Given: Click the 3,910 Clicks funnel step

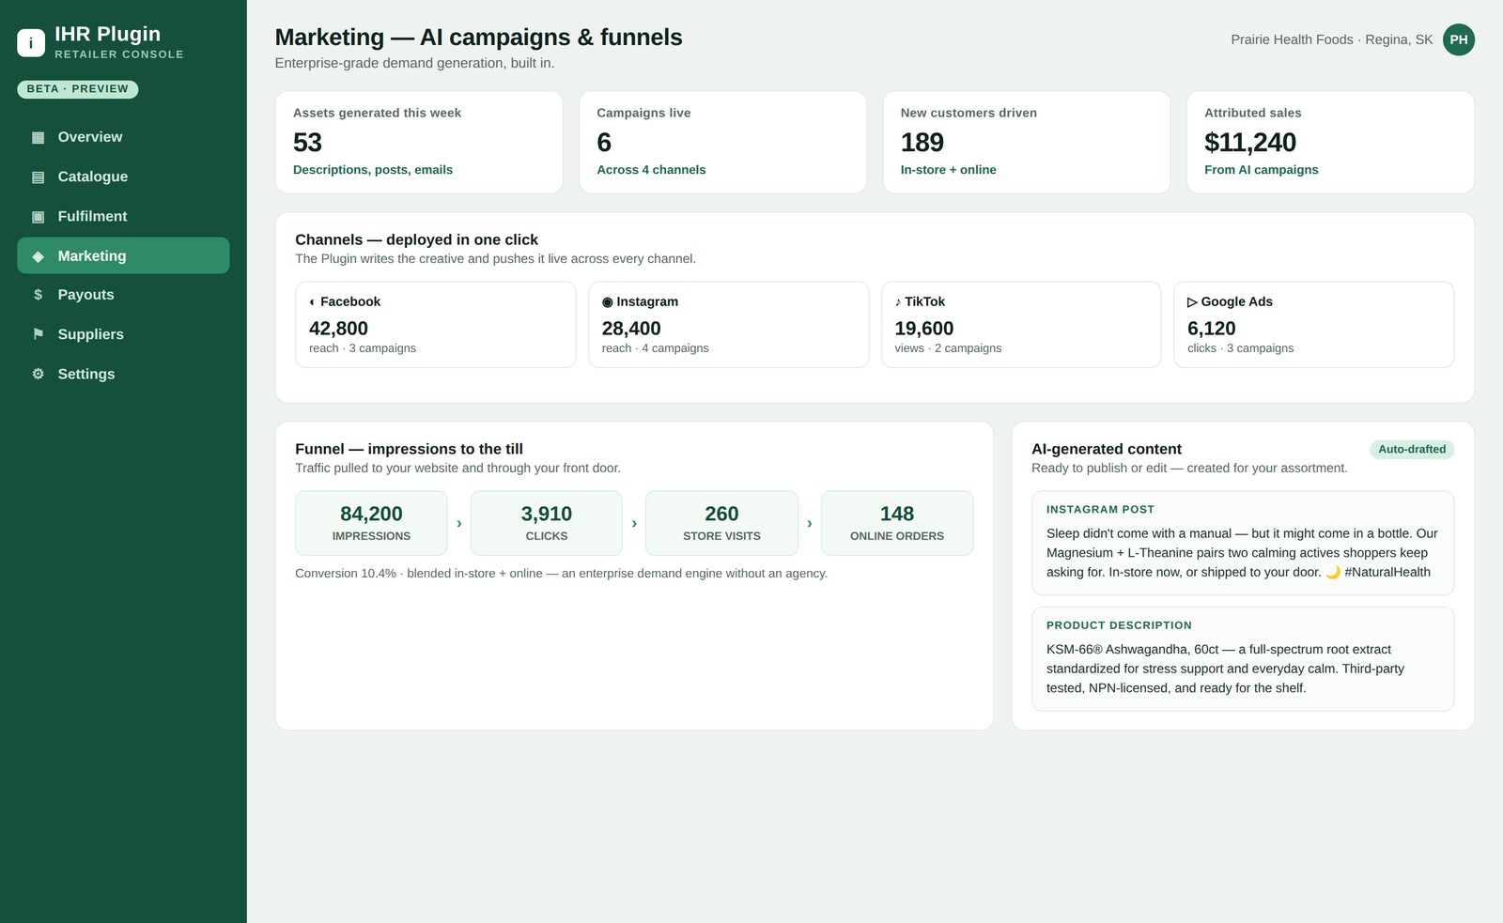Looking at the screenshot, I should [547, 523].
